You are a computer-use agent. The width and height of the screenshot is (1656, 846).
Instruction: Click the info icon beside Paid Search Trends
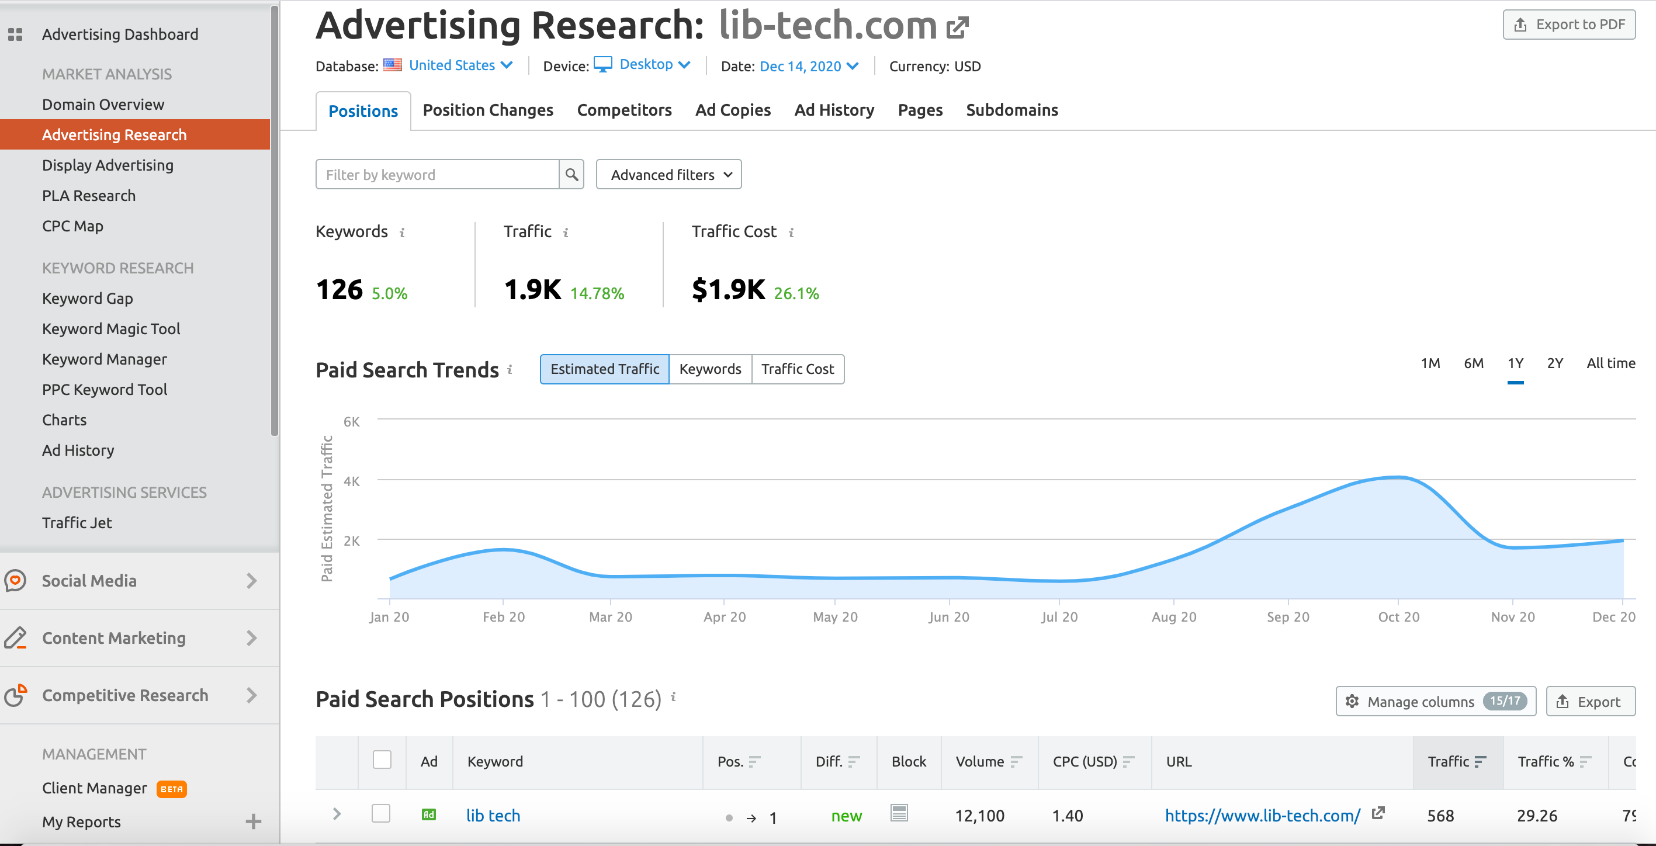510,369
